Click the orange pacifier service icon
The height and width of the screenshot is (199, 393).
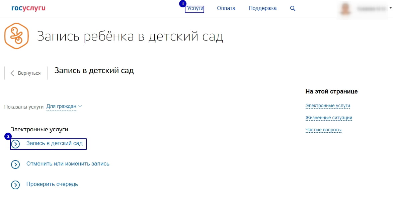16,36
